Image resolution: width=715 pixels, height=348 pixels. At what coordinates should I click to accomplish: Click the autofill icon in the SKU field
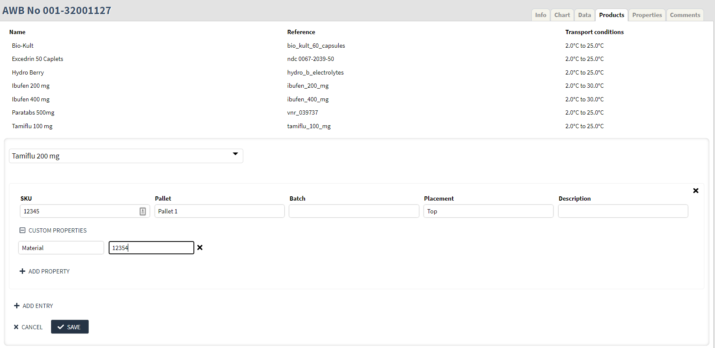143,211
